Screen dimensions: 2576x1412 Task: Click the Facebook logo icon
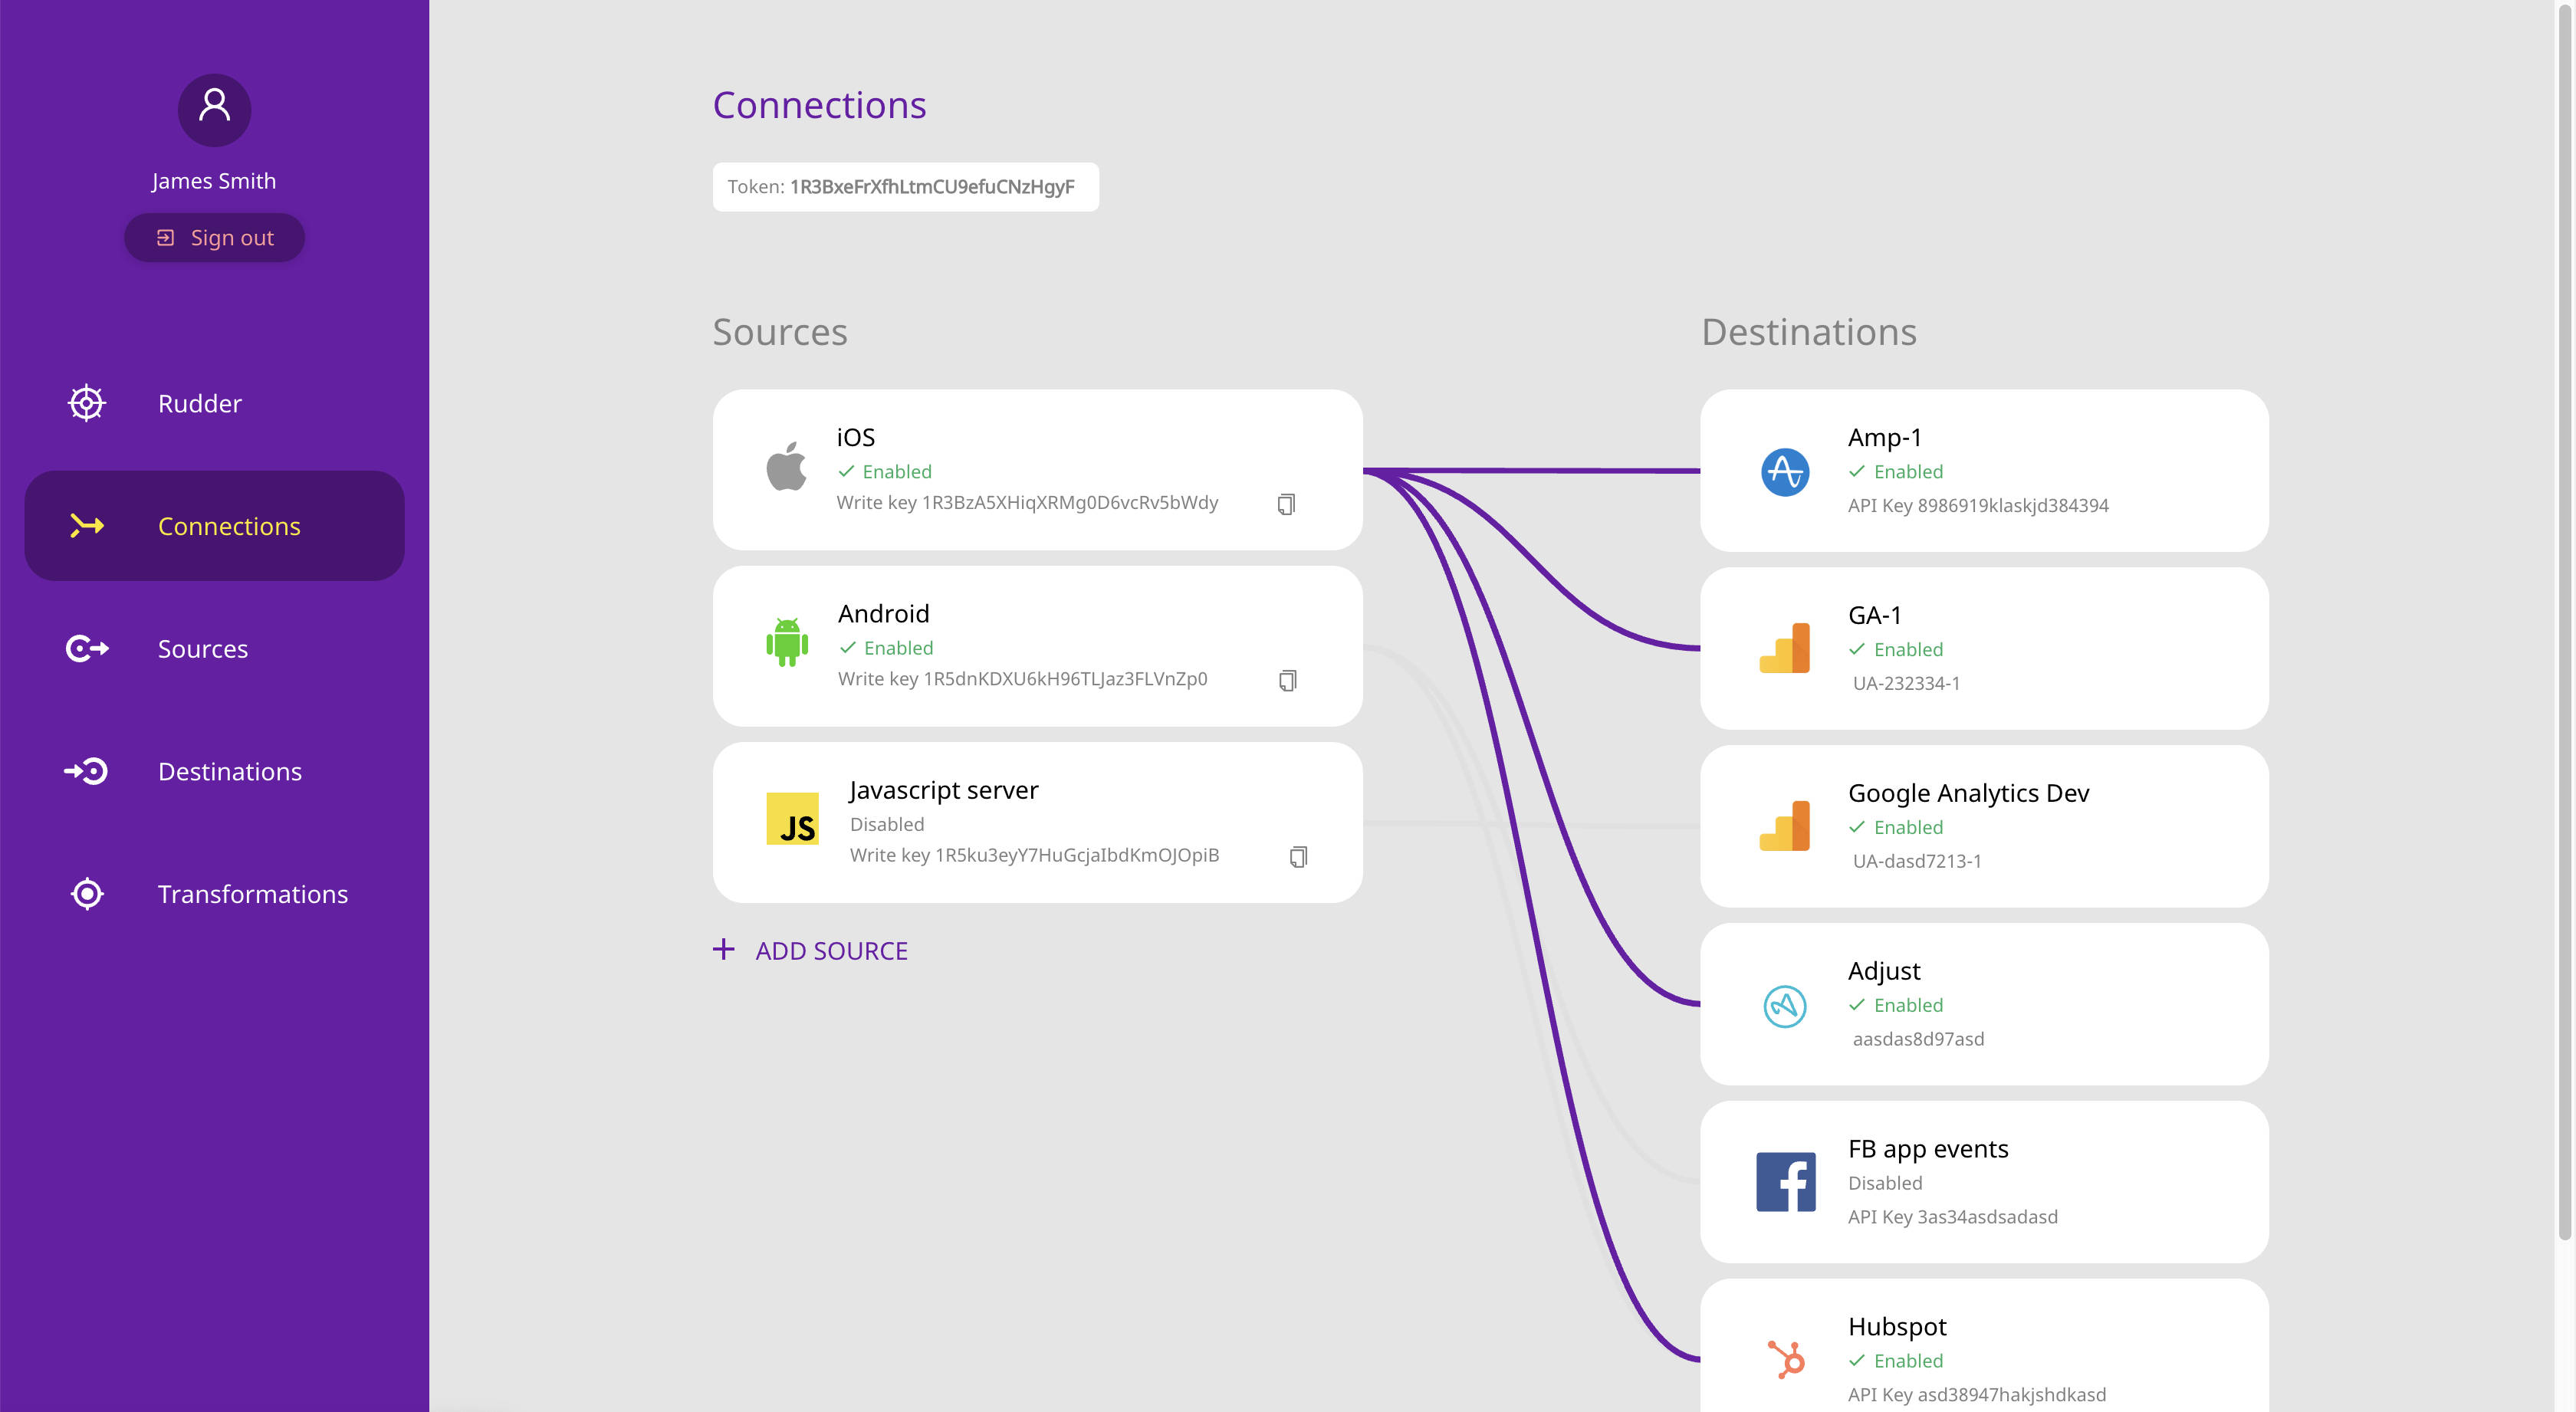1785,1182
